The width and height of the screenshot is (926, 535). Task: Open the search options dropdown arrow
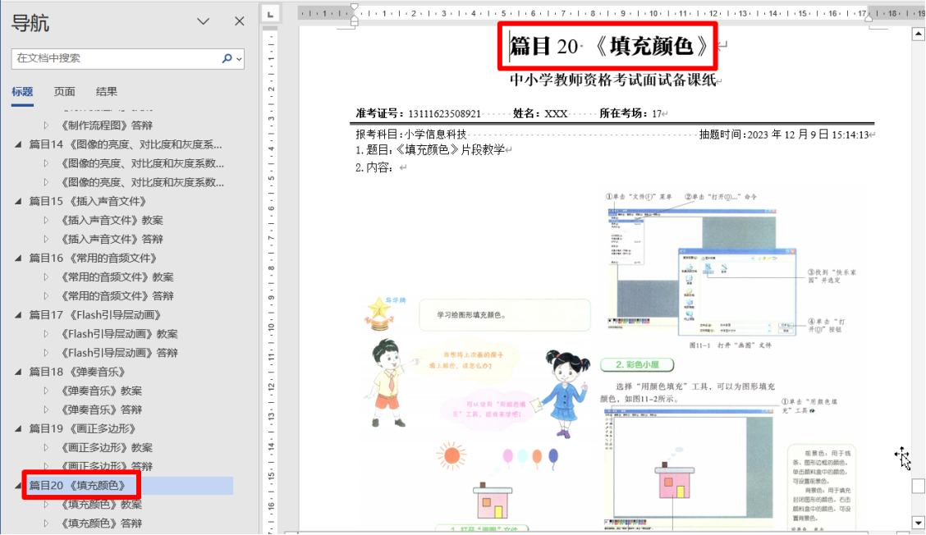coord(239,59)
